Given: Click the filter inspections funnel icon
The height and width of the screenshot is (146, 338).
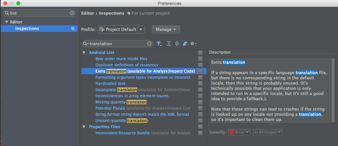Looking at the screenshot, I should click(x=159, y=44).
